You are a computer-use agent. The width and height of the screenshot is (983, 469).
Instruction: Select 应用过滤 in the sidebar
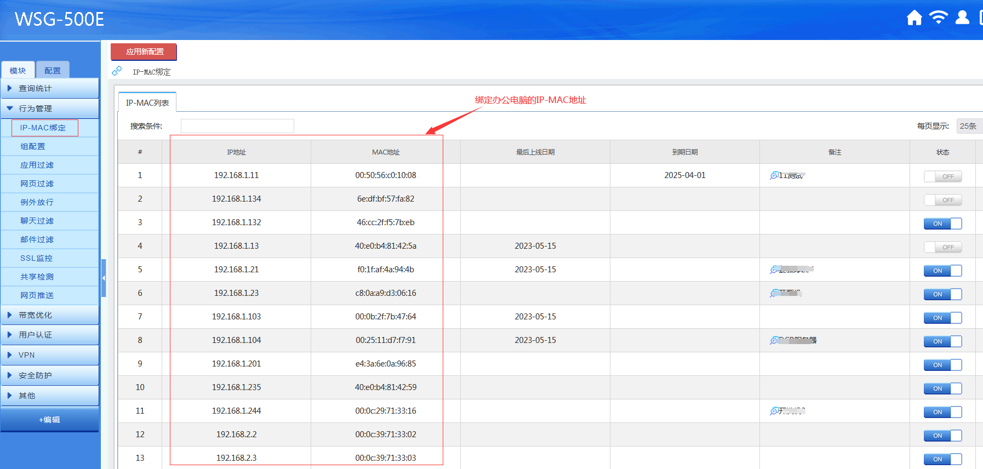tap(37, 165)
